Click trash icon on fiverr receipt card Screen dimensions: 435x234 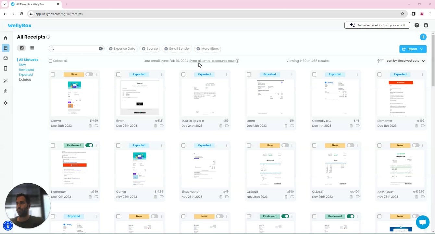pos(155,126)
